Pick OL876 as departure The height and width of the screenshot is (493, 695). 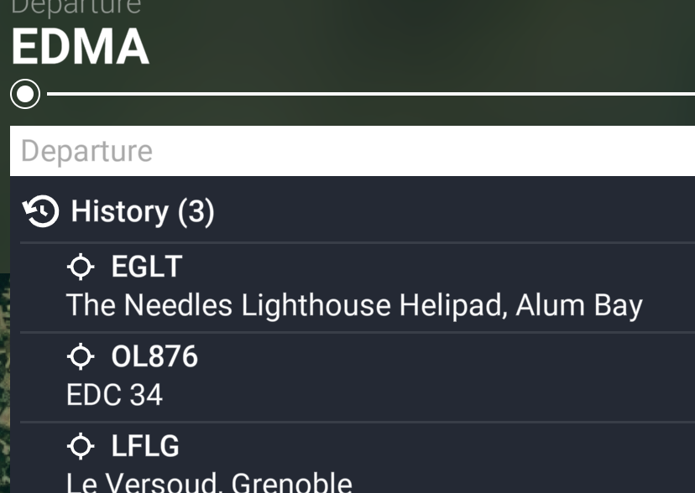click(x=154, y=357)
